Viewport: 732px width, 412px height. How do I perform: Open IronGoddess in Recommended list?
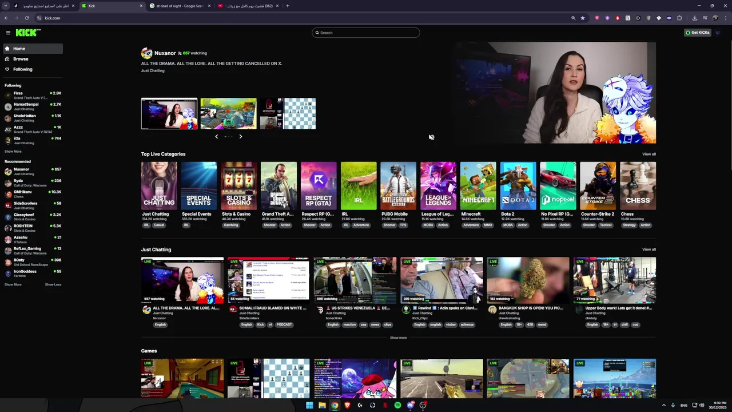pyautogui.click(x=33, y=273)
